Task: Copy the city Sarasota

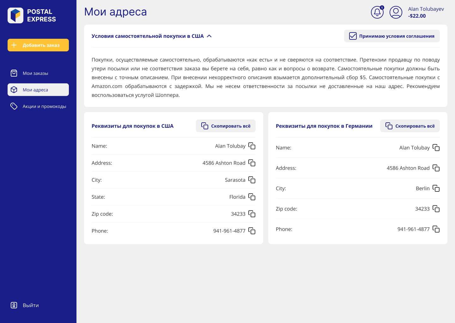Action: click(x=252, y=180)
